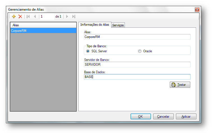The height and width of the screenshot is (135, 213).
Task: Confirm with the OK button
Action: (141, 117)
